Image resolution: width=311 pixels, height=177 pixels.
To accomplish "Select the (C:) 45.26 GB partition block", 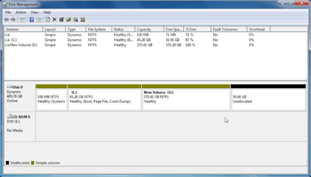I will pyautogui.click(x=104, y=97).
